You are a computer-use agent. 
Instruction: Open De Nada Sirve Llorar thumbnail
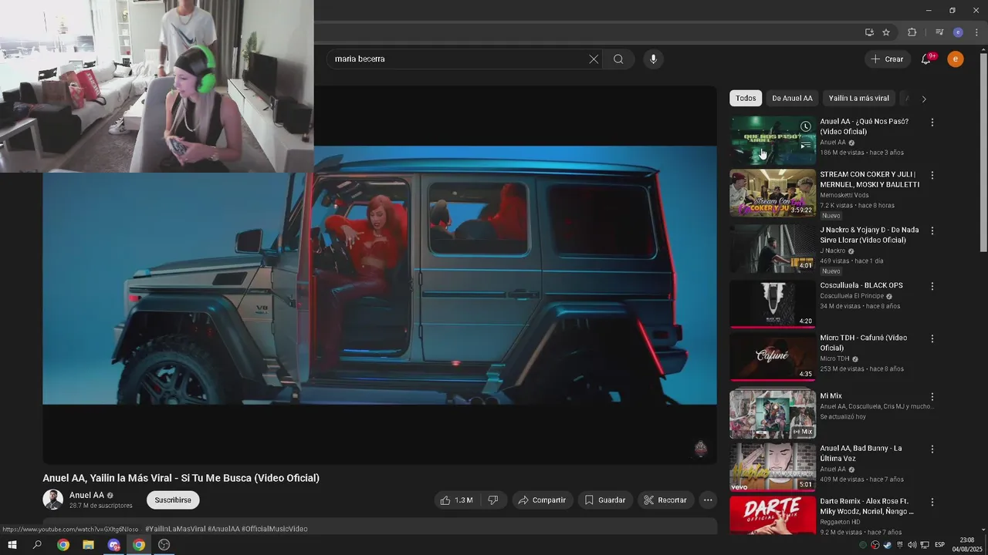coord(773,249)
